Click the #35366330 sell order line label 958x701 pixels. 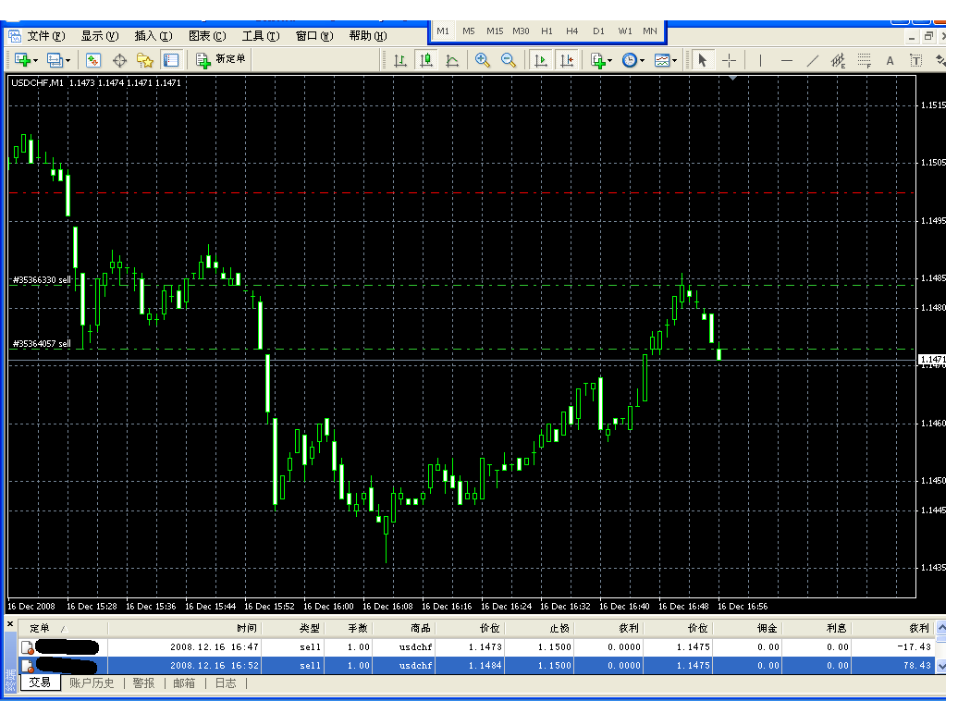pyautogui.click(x=42, y=280)
